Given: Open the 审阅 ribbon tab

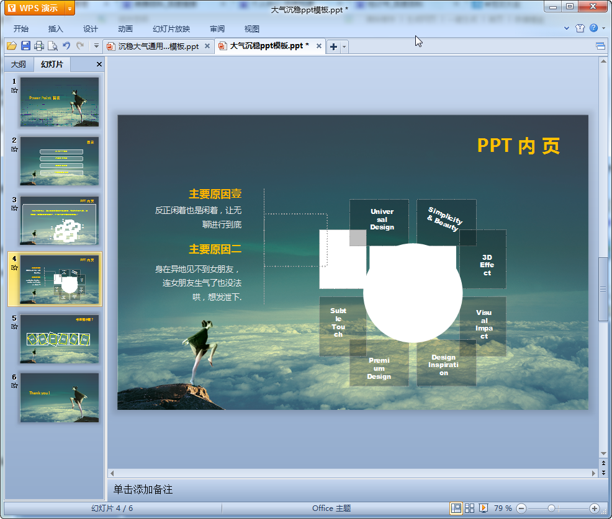Looking at the screenshot, I should (x=217, y=29).
